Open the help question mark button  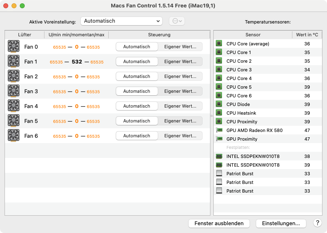(317, 223)
